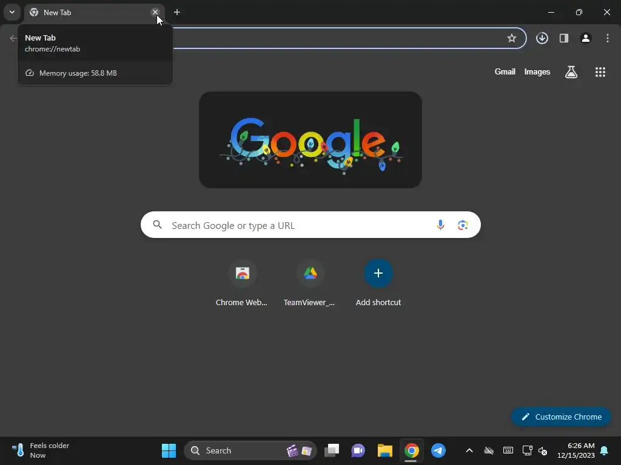The width and height of the screenshot is (621, 465).
Task: Bookmark this page with star icon
Action: (x=512, y=38)
